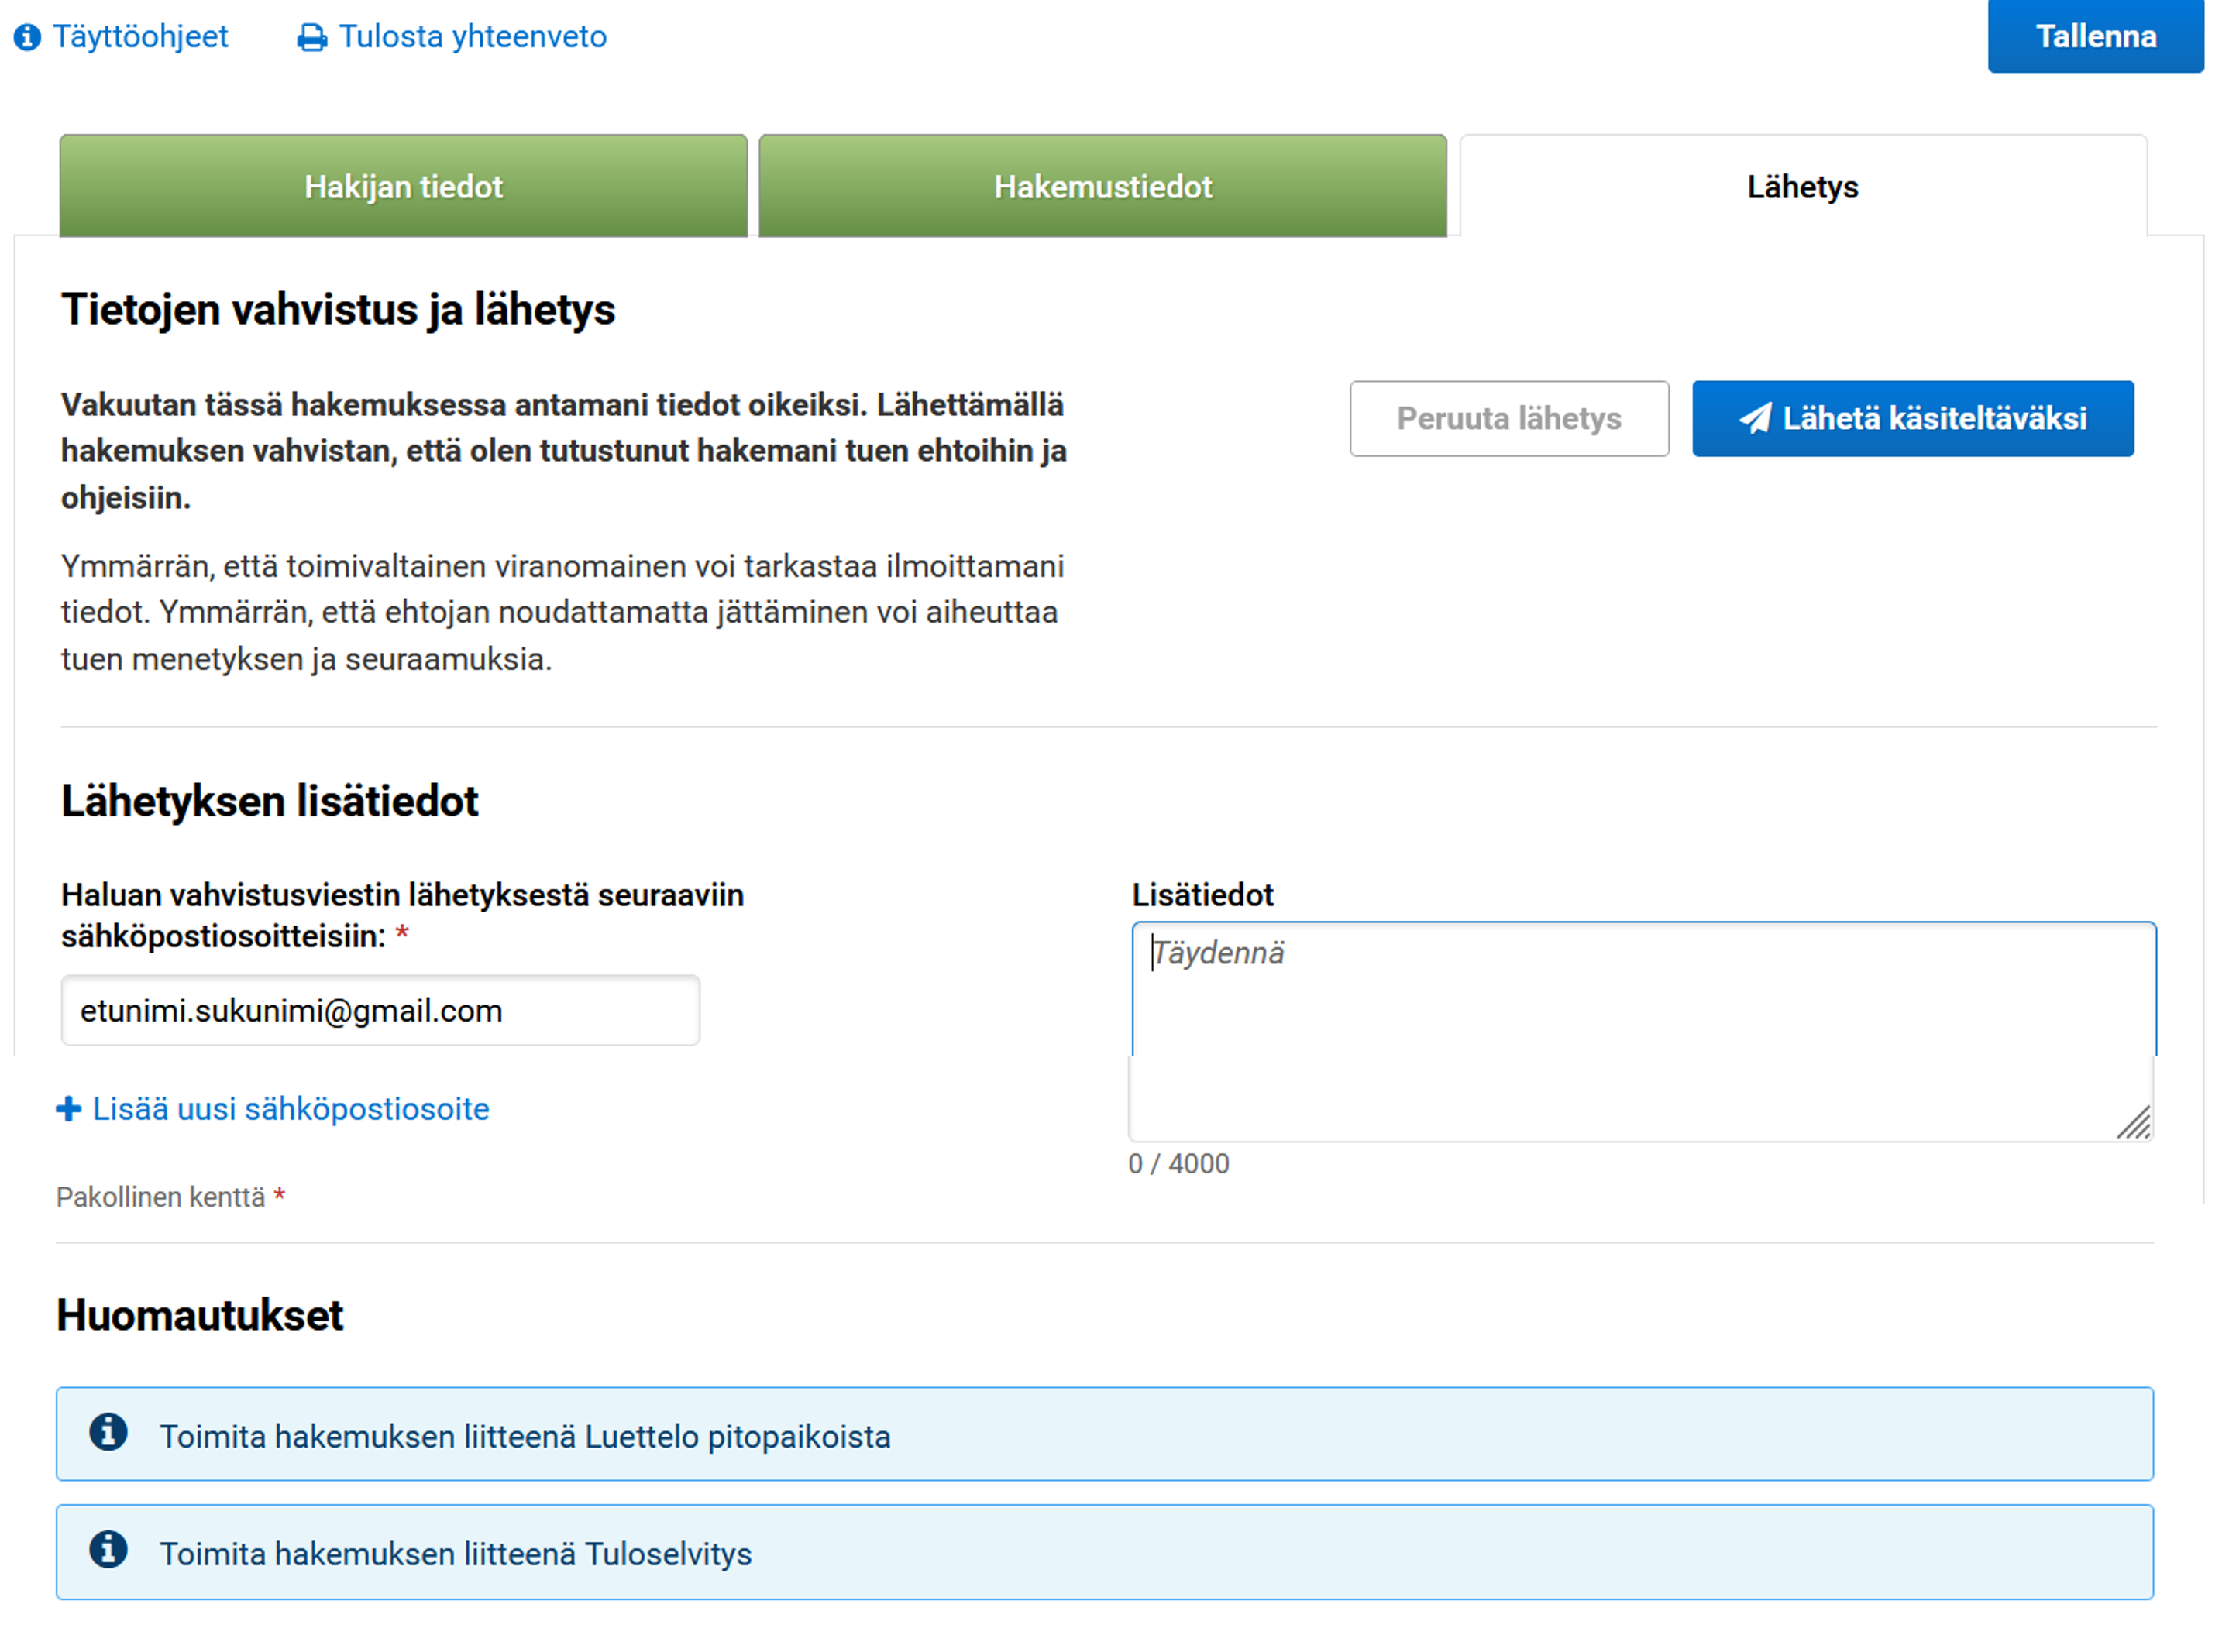Click the paper plane icon on Lähetä käsiteltäväksi
This screenshot has width=2229, height=1652.
pyautogui.click(x=1758, y=419)
